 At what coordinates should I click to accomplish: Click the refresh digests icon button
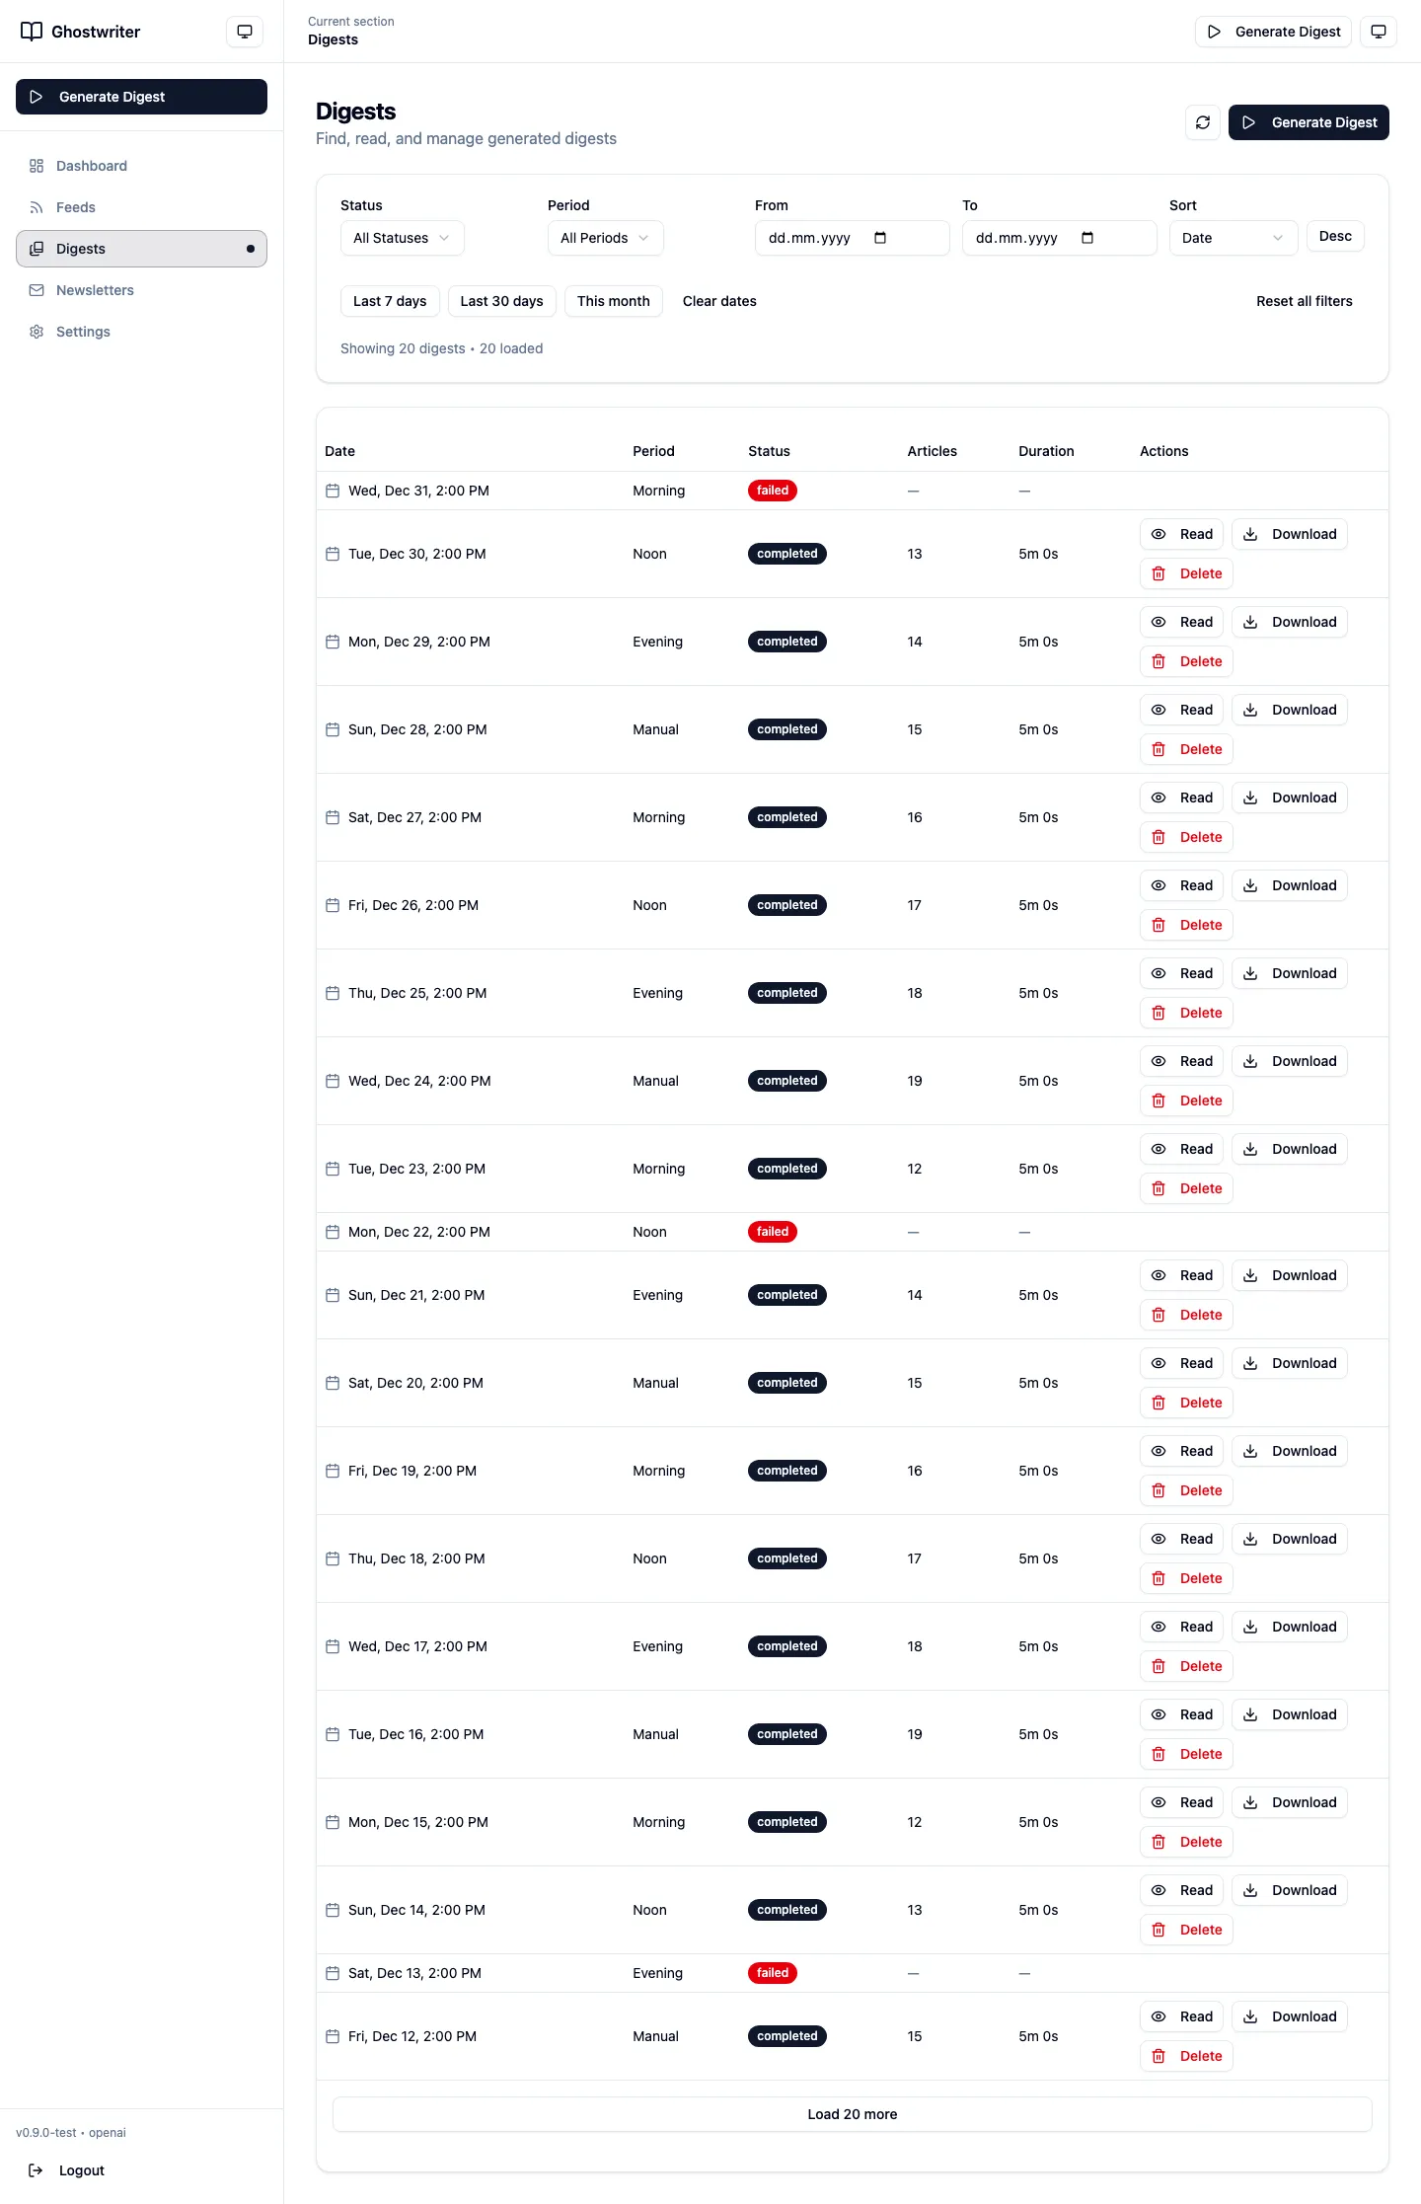click(1202, 122)
